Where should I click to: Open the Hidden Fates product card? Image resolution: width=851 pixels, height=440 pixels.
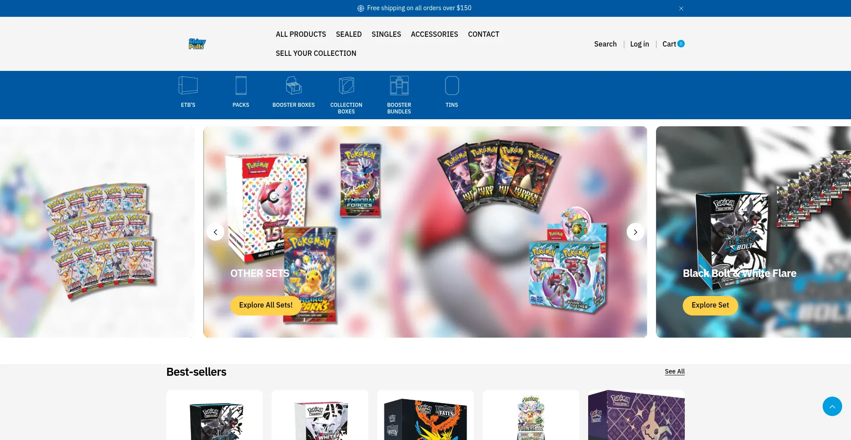coord(425,415)
